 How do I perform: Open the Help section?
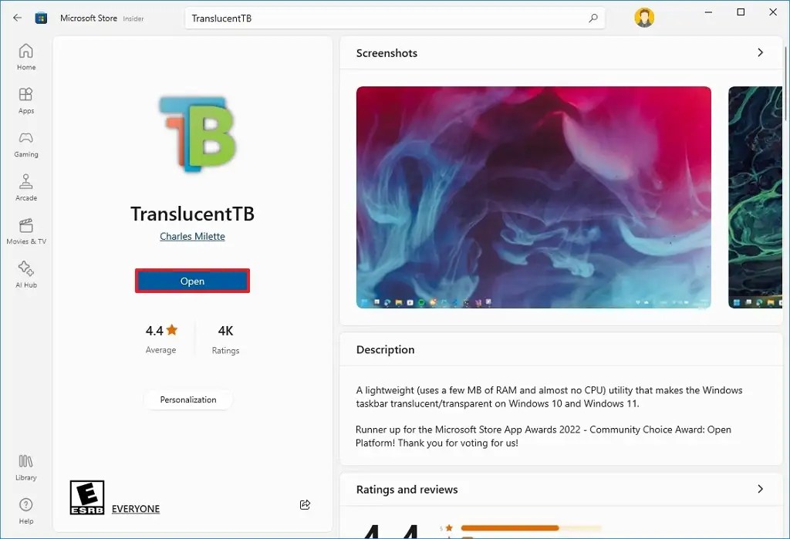point(25,510)
